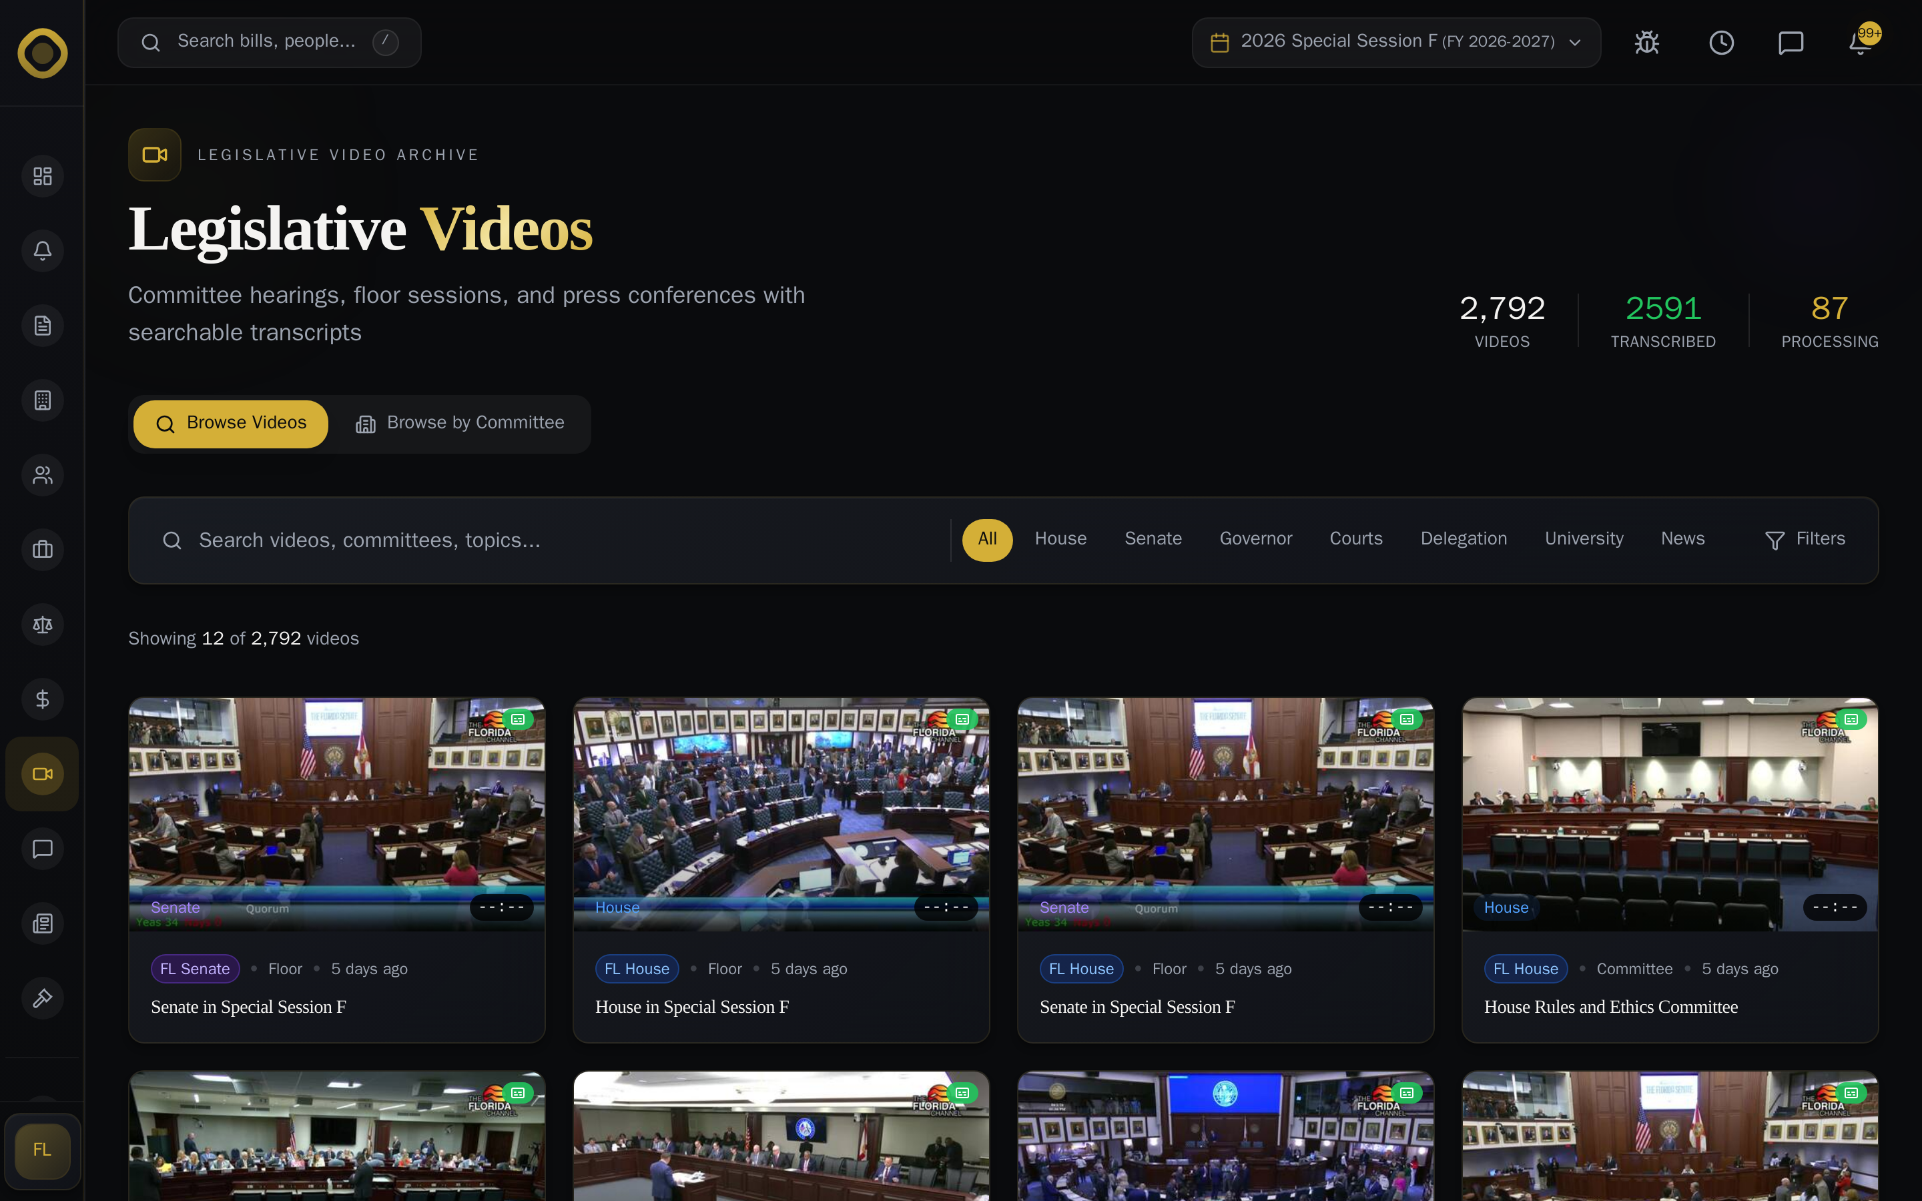Open House in Special Session F title
The width and height of the screenshot is (1922, 1201).
pos(692,1008)
